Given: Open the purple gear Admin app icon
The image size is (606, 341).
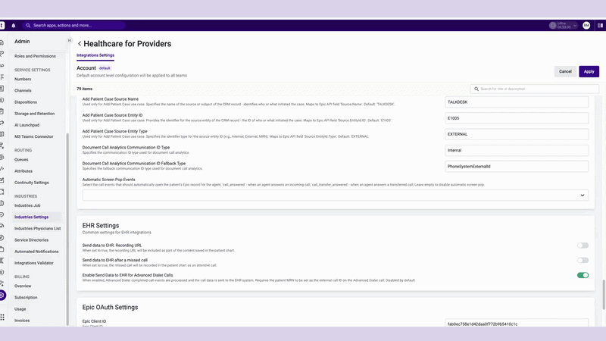Looking at the screenshot, I should tap(2, 296).
